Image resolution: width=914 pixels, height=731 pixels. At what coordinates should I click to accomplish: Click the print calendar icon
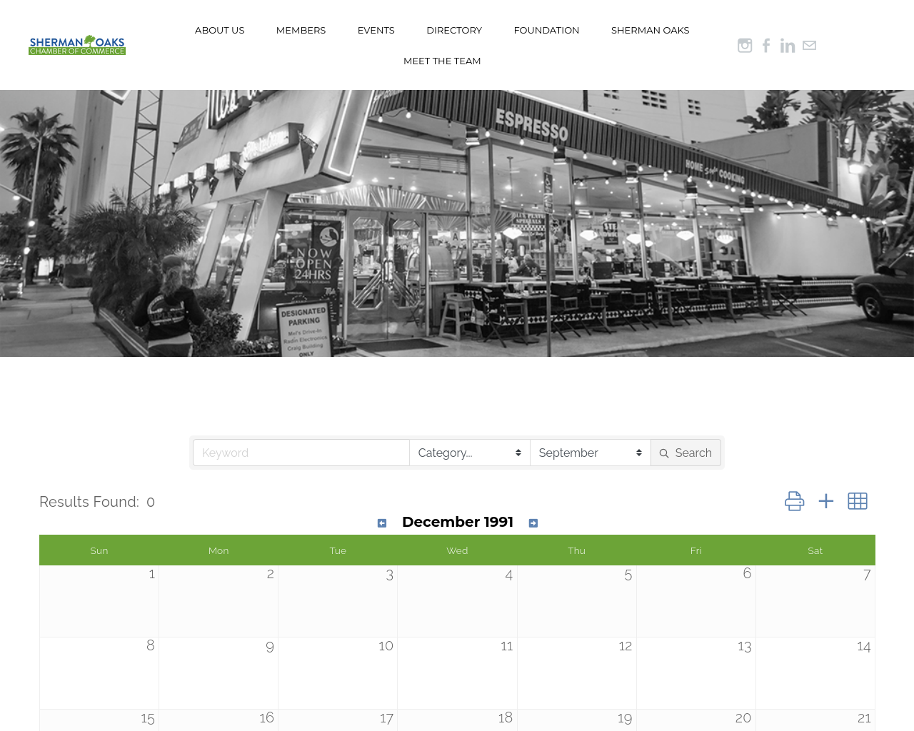[x=795, y=501]
